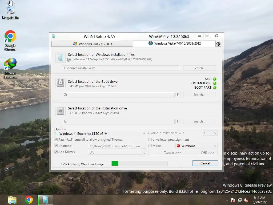
Task: Enable the Mode checkbox
Action: pos(150,145)
